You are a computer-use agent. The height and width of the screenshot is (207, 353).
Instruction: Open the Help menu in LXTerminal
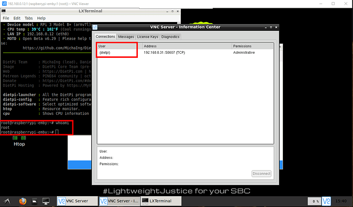click(x=41, y=18)
